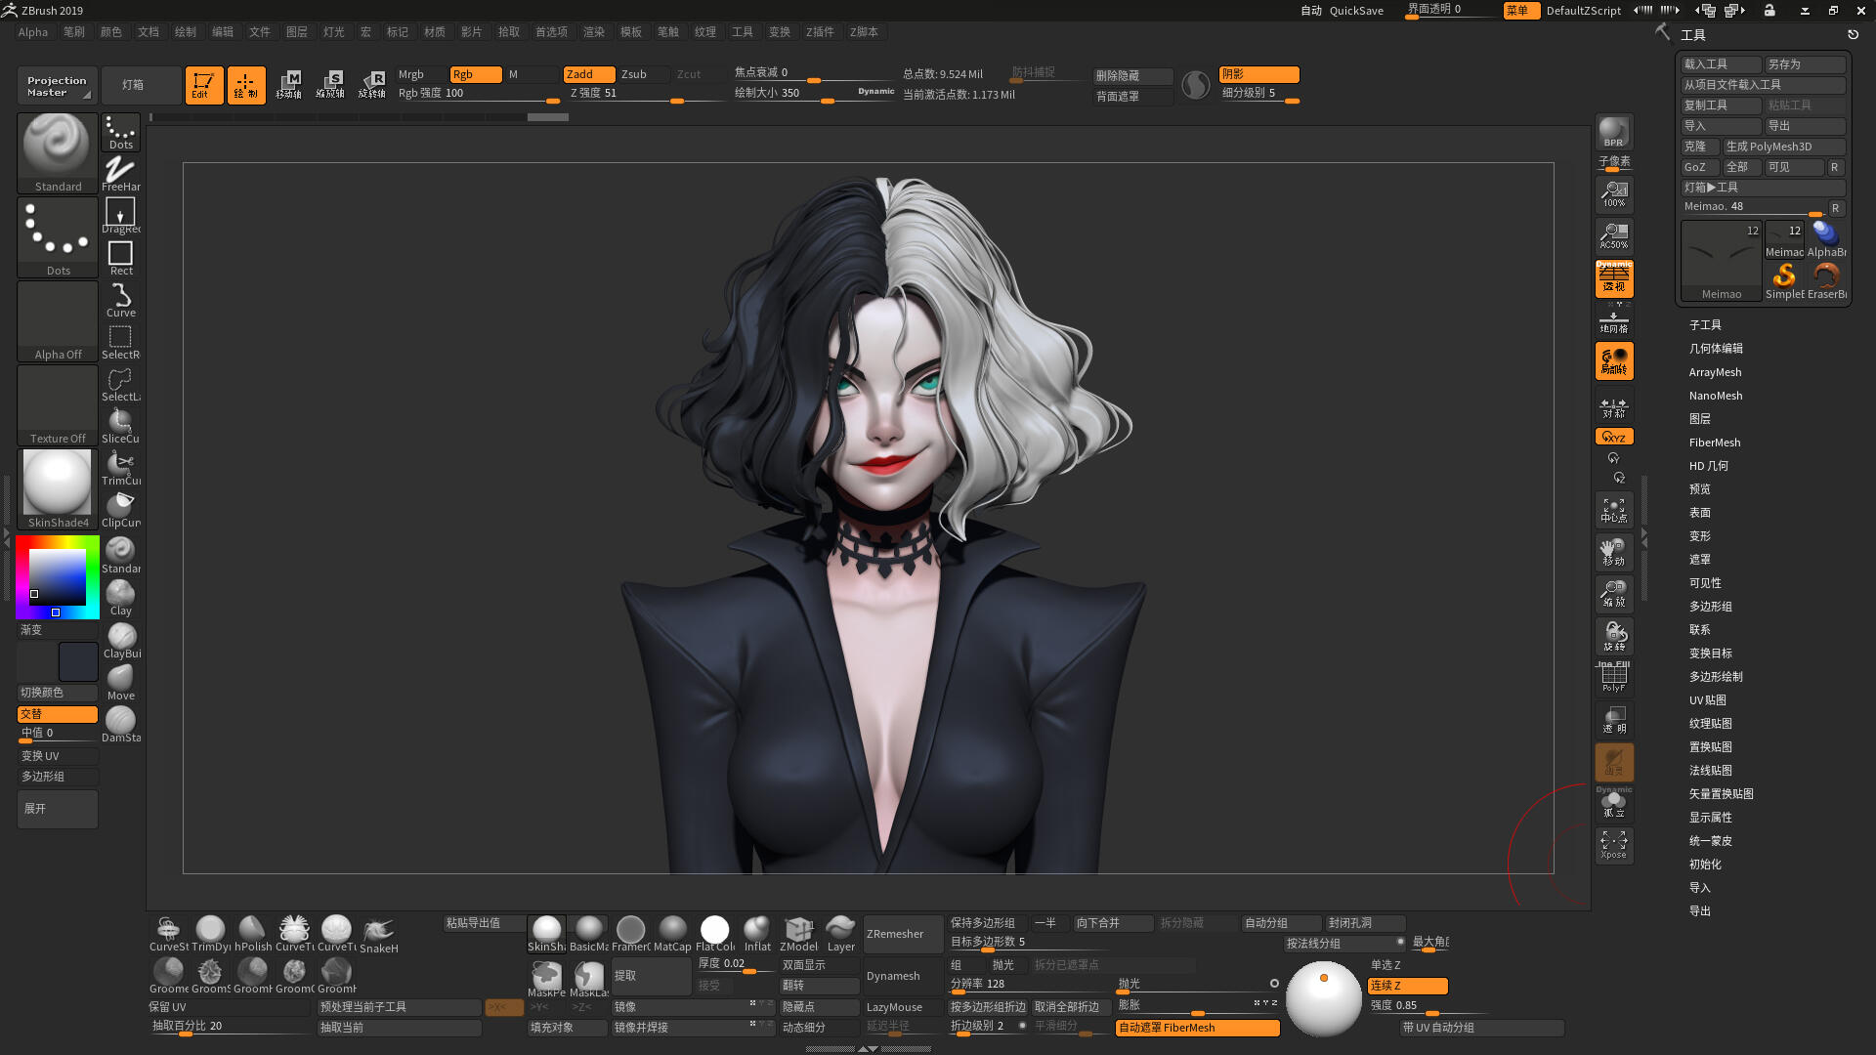
Task: Open the 笔刷 brush menu
Action: [74, 32]
